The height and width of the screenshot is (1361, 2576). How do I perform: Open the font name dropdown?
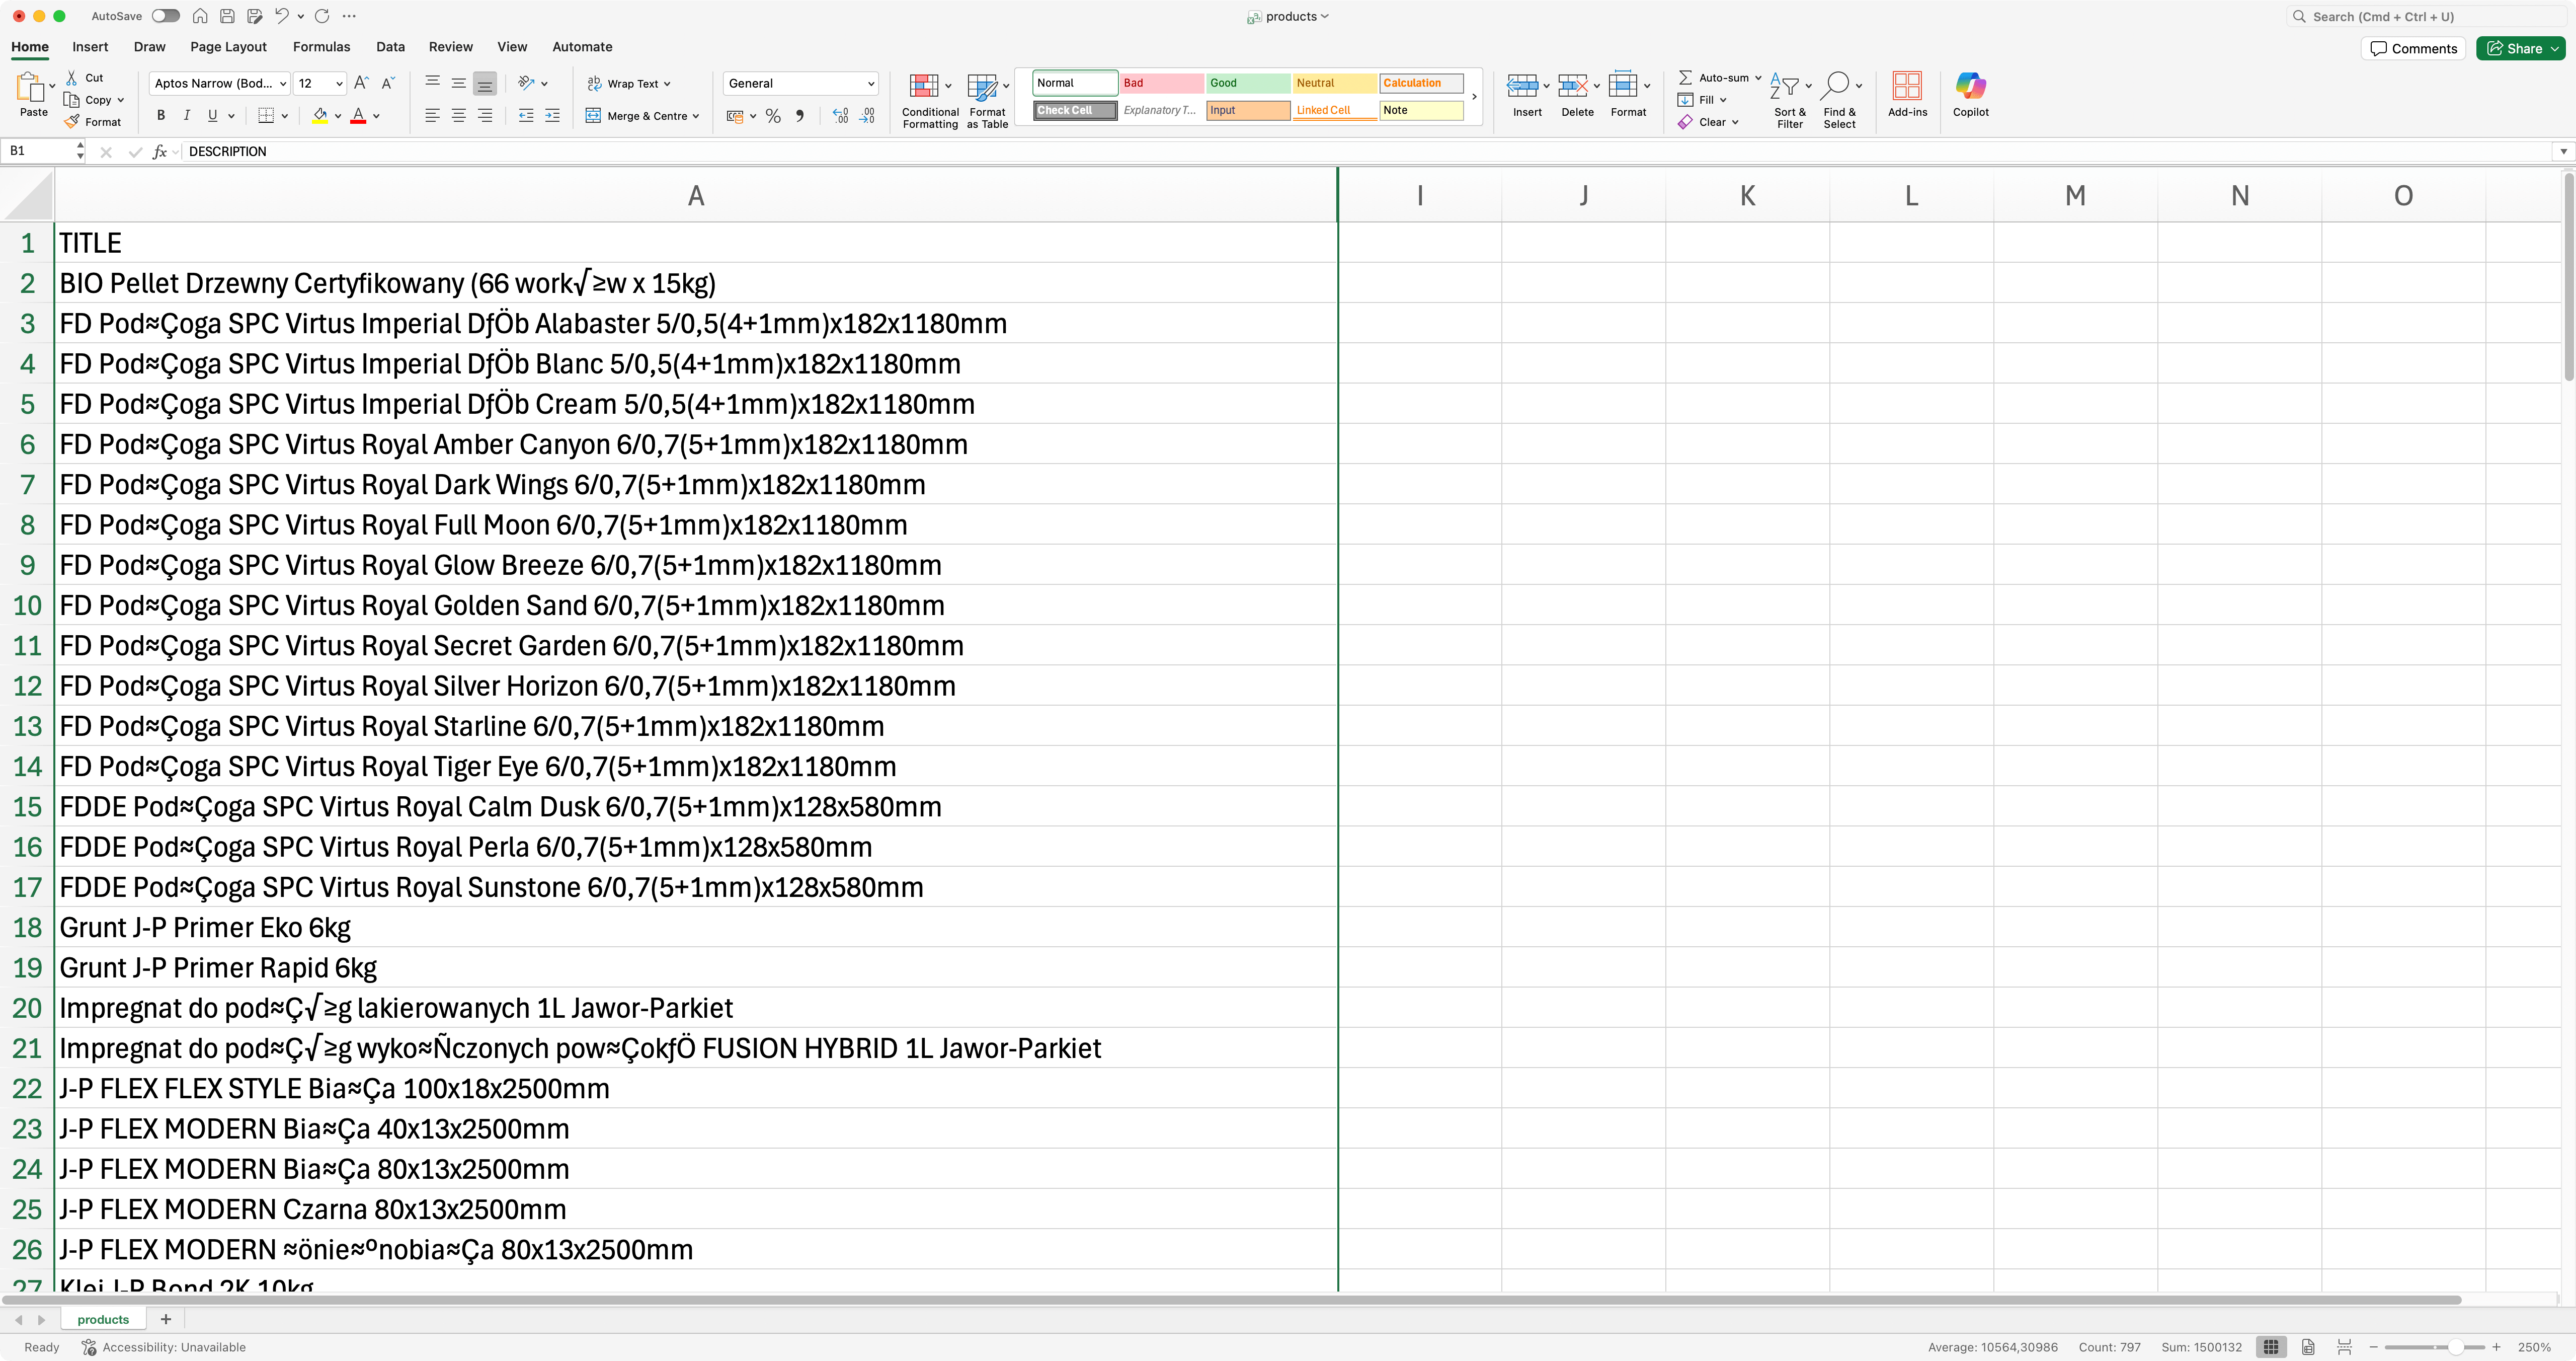(283, 84)
